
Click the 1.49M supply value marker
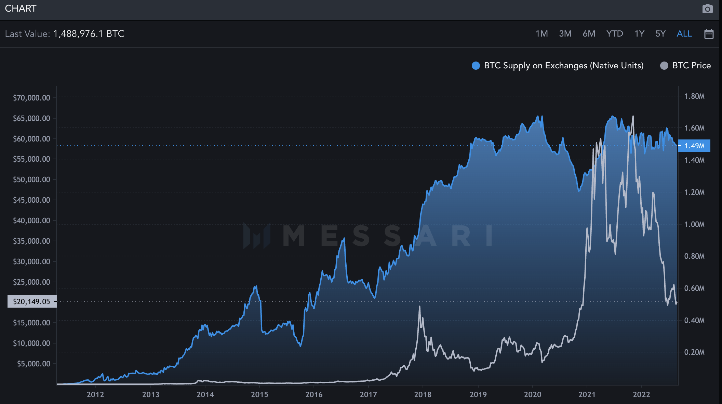(694, 146)
